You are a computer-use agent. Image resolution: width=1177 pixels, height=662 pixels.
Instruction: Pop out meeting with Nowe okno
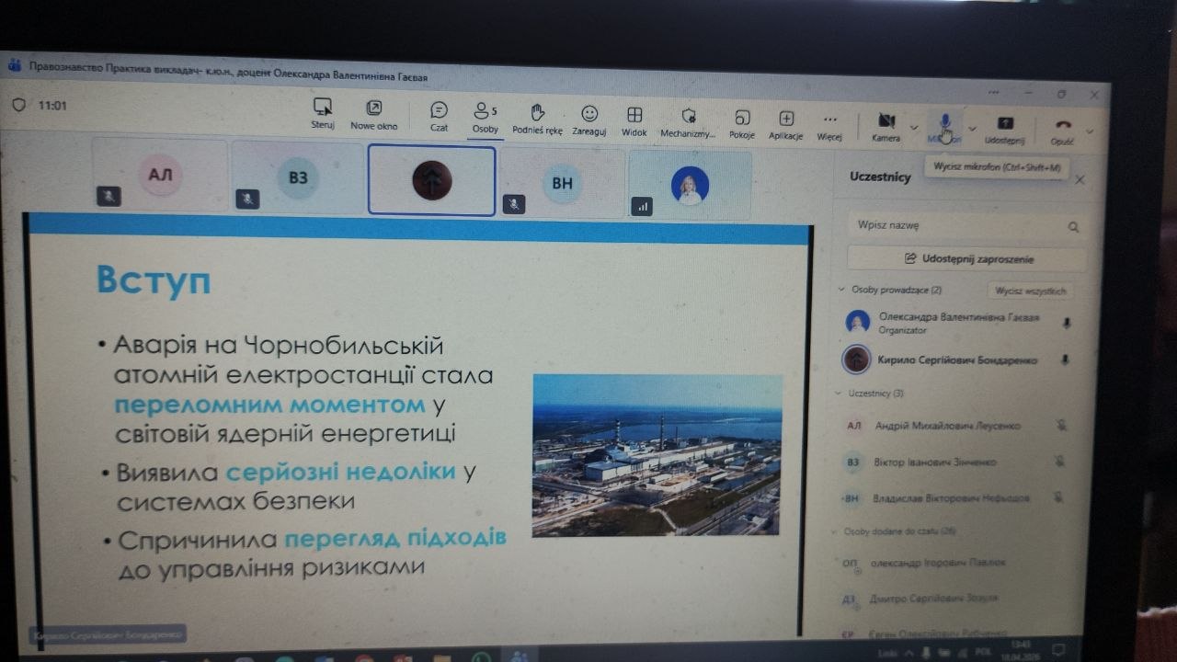(374, 114)
